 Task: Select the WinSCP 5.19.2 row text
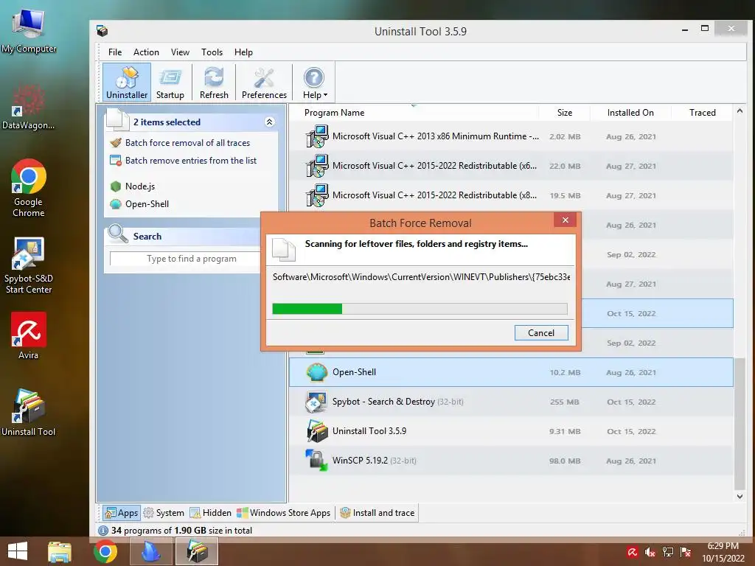pyautogui.click(x=360, y=460)
